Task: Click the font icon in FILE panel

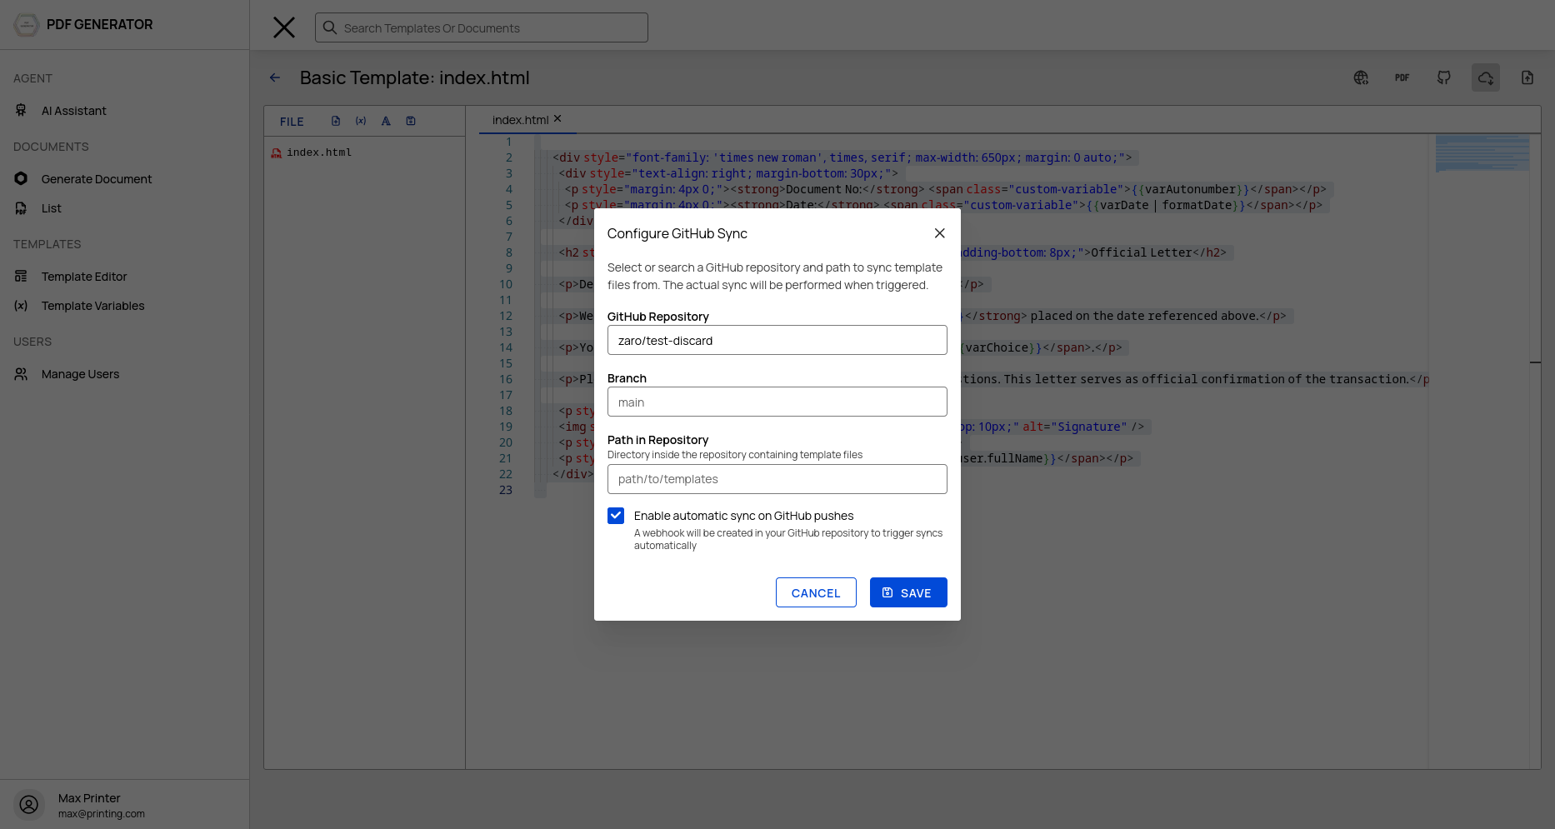Action: pyautogui.click(x=386, y=121)
